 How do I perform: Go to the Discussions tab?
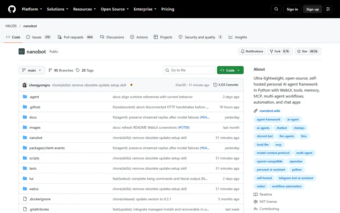pos(112,37)
